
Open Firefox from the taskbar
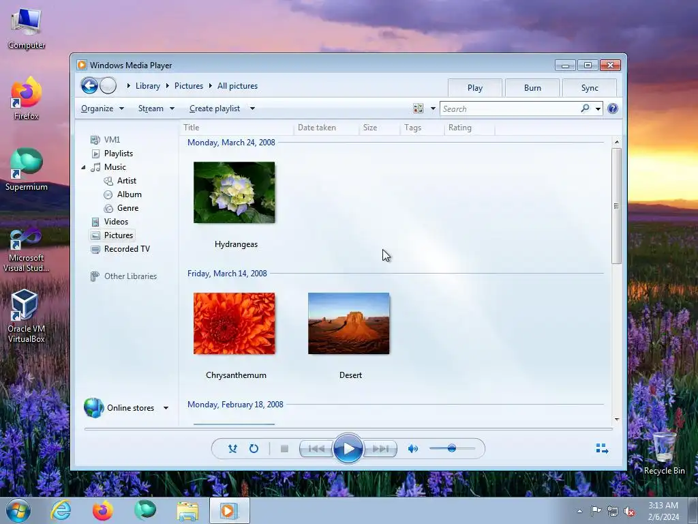(x=103, y=510)
